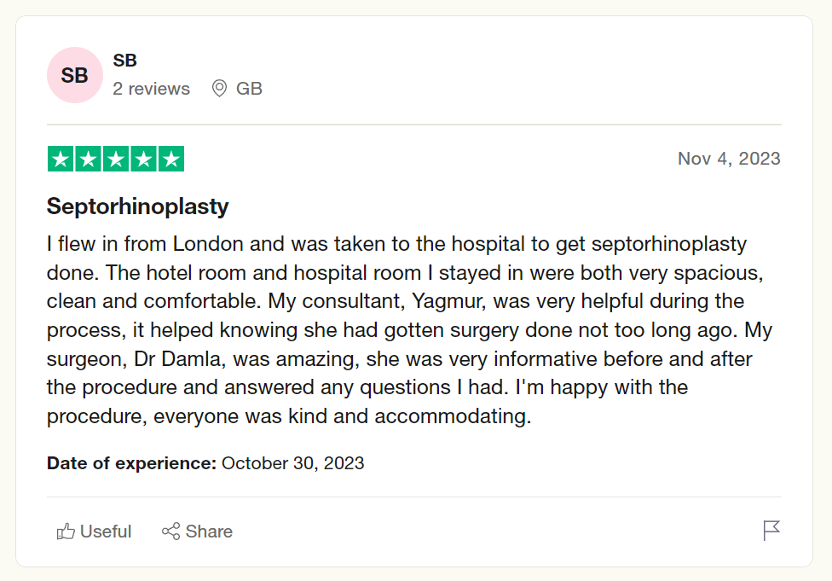Click the Share network icon
This screenshot has width=832, height=581.
(x=170, y=532)
